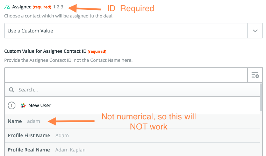Click the Custom Value for Assignee Contact ID label
The width and height of the screenshot is (266, 156).
pos(45,51)
